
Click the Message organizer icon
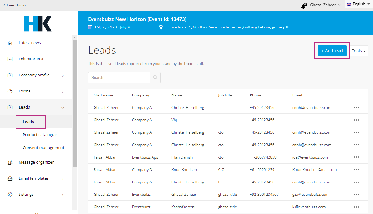point(10,162)
